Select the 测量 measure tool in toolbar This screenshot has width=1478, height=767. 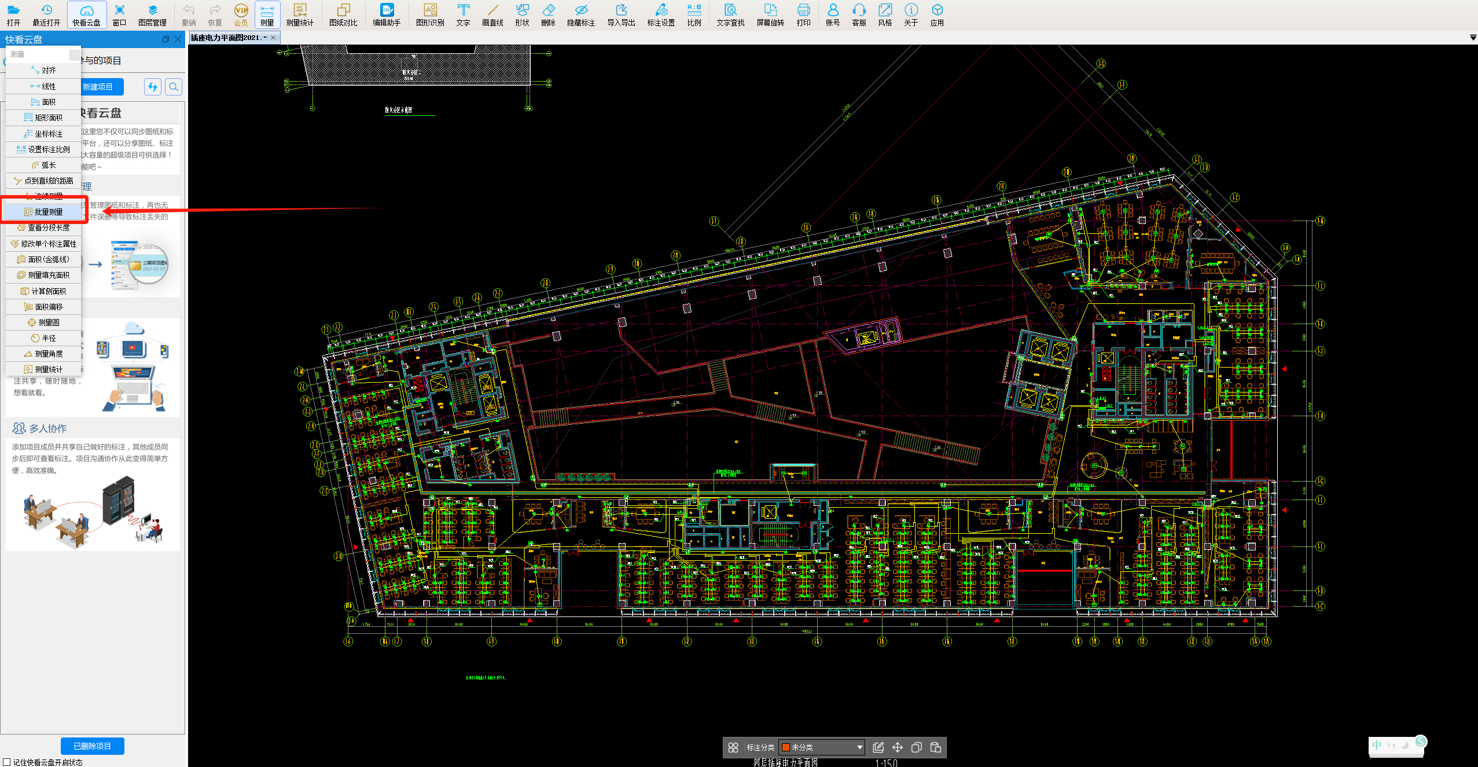267,15
